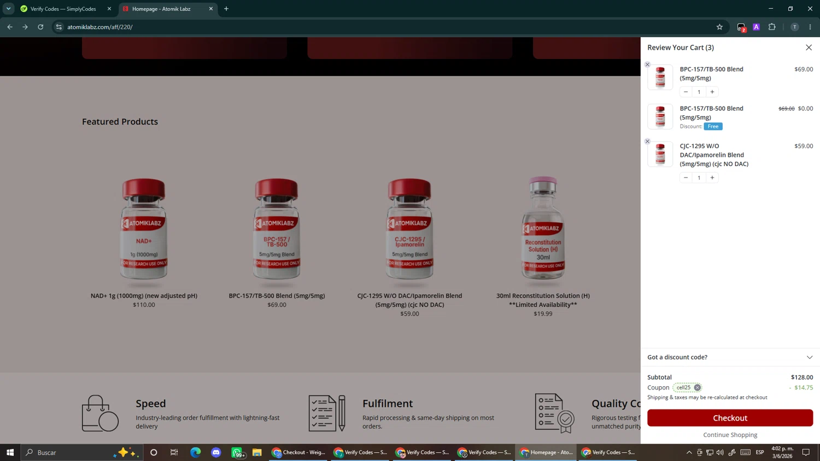Open Cortana circle on taskbar

[154, 452]
